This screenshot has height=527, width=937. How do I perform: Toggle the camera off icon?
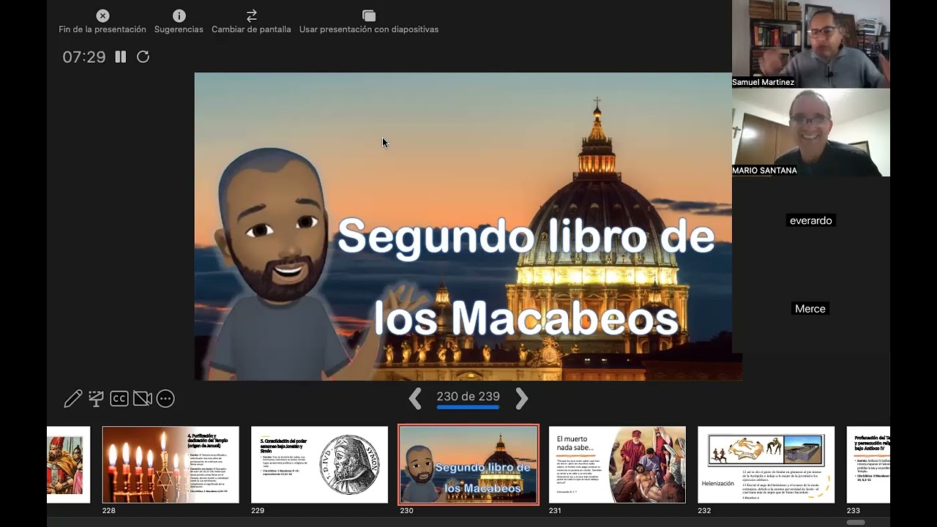143,398
